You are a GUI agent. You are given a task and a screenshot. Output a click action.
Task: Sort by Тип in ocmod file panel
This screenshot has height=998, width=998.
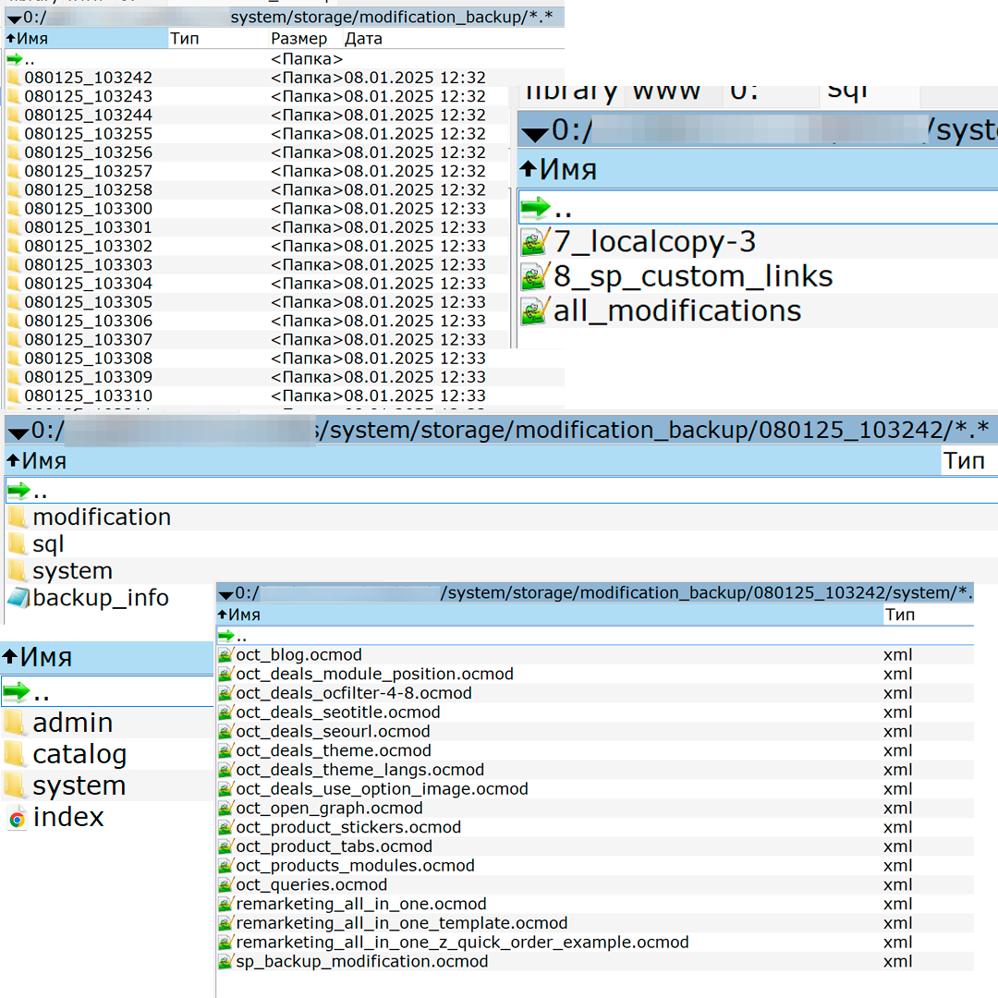pos(928,615)
